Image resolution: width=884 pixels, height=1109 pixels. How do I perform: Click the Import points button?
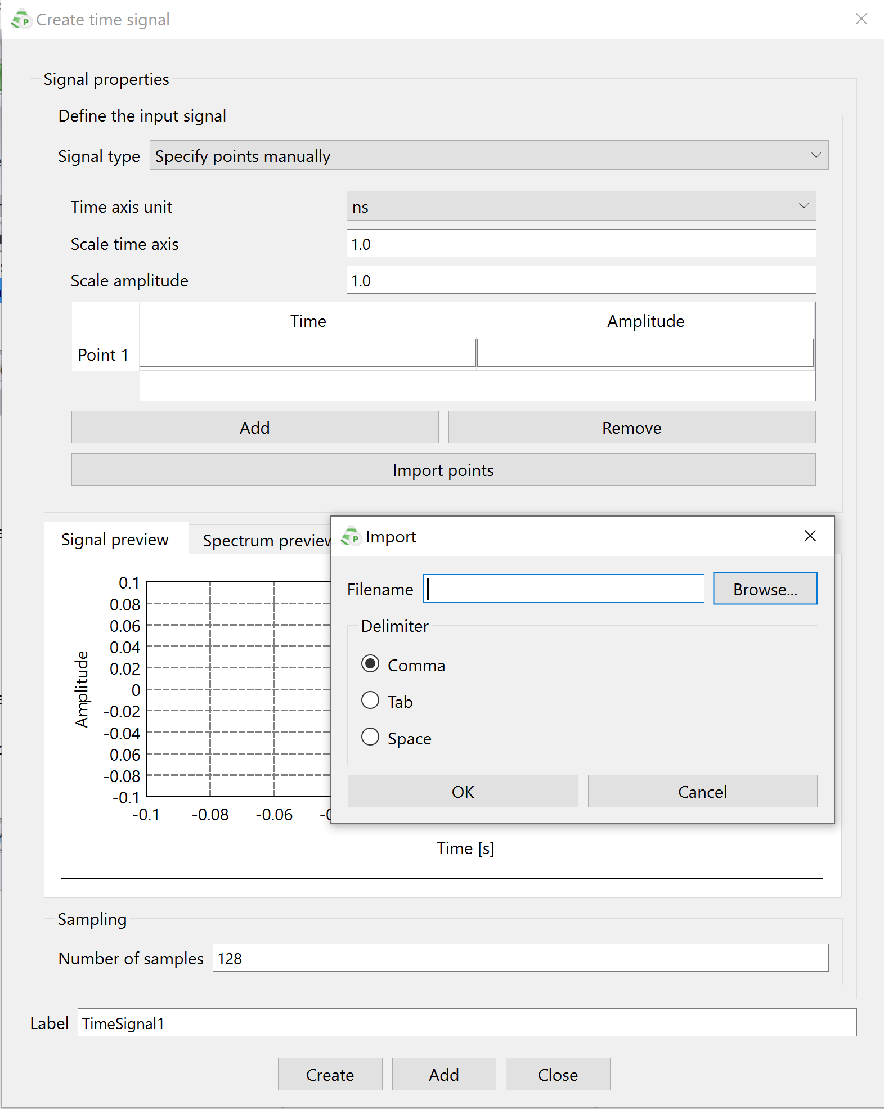pyautogui.click(x=443, y=469)
